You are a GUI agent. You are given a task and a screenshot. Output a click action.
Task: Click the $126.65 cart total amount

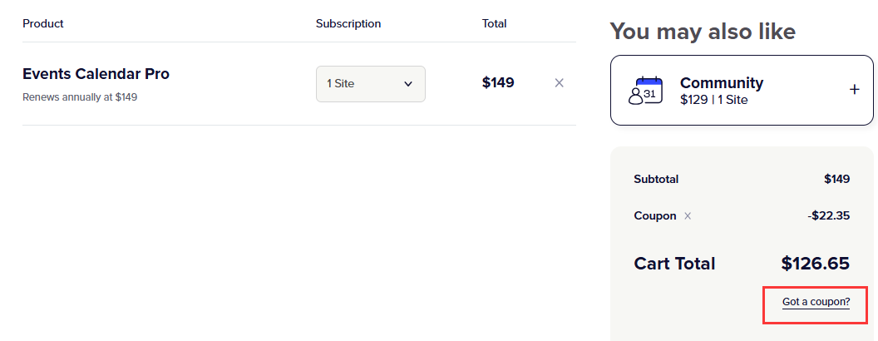click(x=815, y=264)
